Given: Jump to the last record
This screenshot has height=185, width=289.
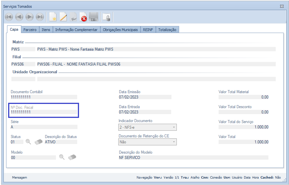Looking at the screenshot, I should click(x=40, y=17).
